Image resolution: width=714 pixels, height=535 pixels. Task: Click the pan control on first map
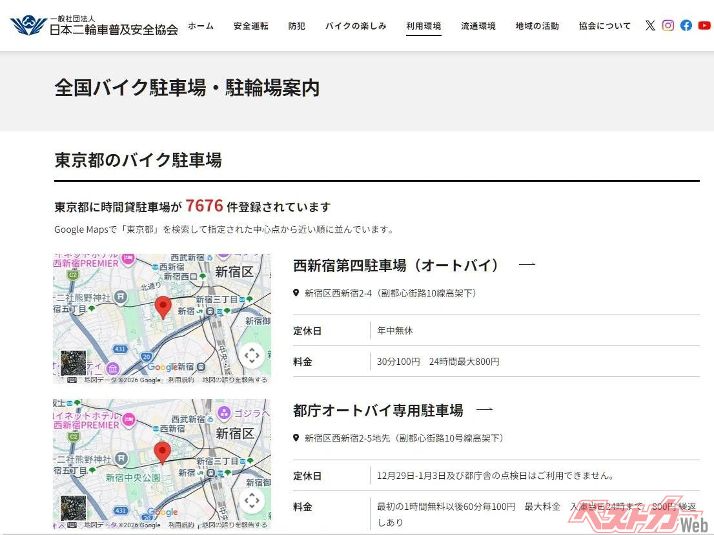pyautogui.click(x=252, y=355)
